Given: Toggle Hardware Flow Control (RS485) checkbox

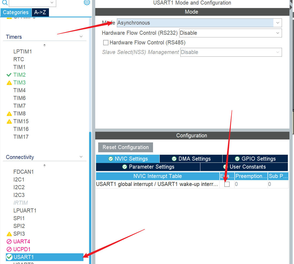Looking at the screenshot, I should click(106, 42).
